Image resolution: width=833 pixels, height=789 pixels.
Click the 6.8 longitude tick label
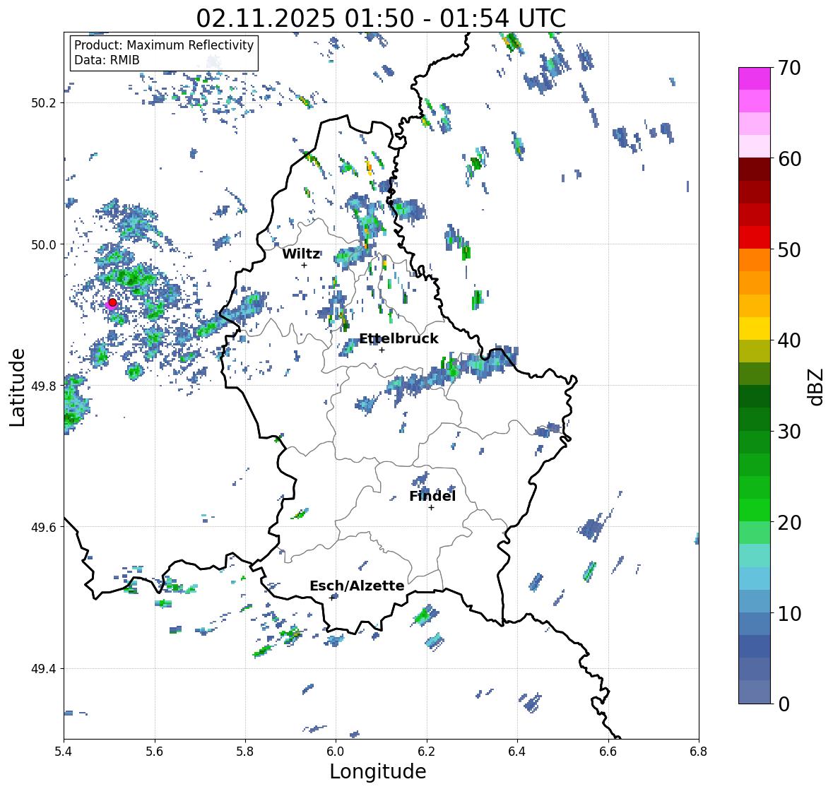point(699,752)
